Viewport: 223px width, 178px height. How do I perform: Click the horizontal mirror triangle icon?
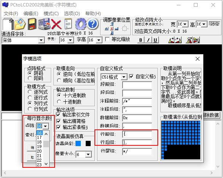[x=189, y=40]
